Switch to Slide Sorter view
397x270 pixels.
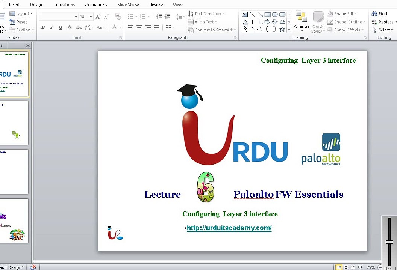click(x=346, y=267)
